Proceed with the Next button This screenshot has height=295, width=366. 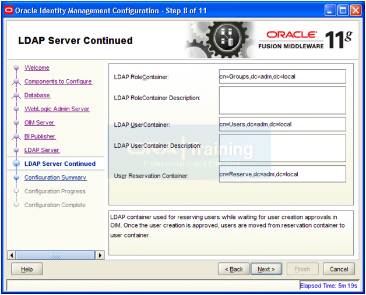click(266, 269)
